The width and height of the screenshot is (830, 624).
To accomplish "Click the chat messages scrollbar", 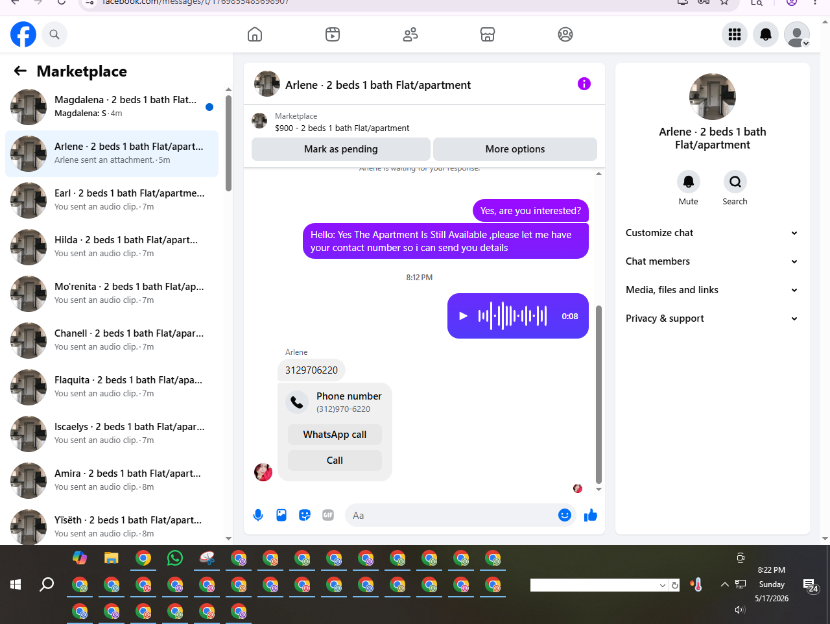I will (x=599, y=394).
